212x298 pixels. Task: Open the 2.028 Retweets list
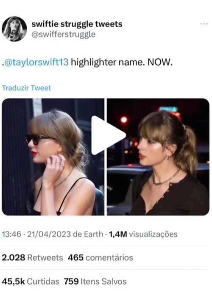[x=32, y=258]
